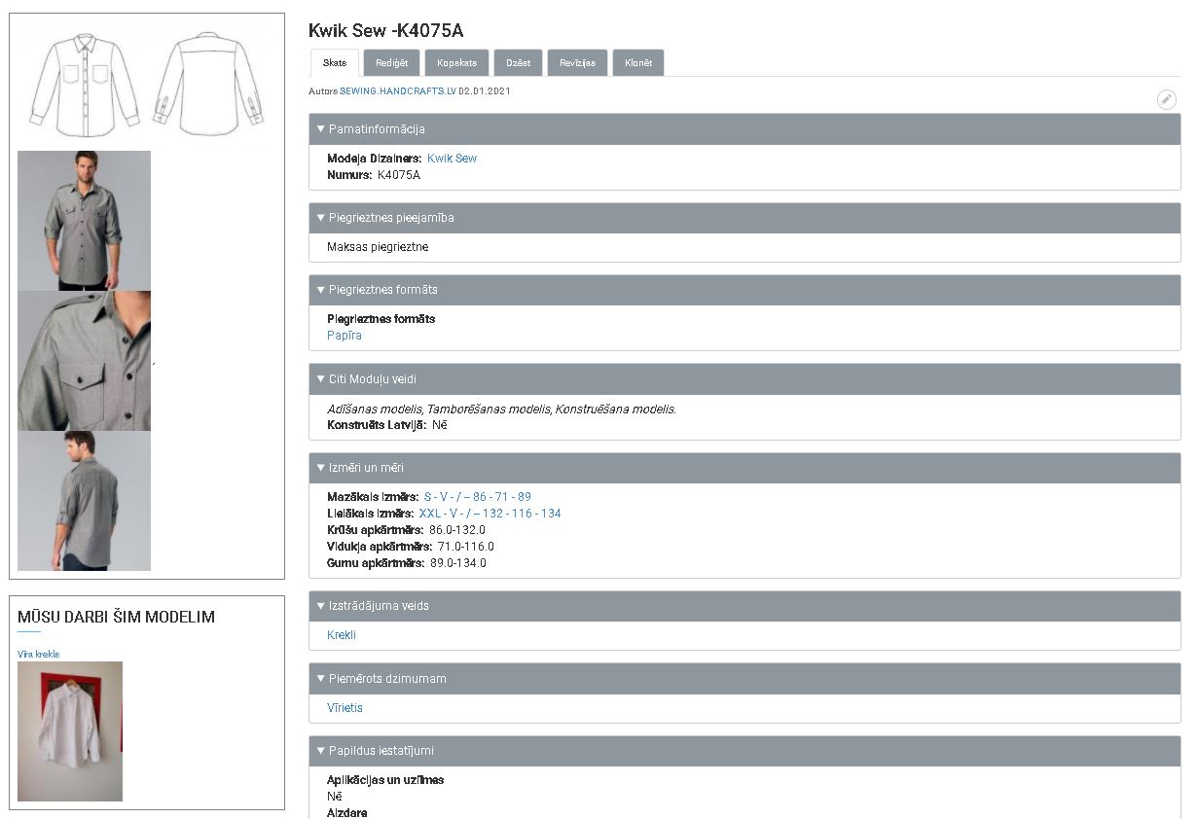Screen dimensions: 1197x819
Task: Click the Adīšanas modelis italic text line
Action: (x=501, y=409)
